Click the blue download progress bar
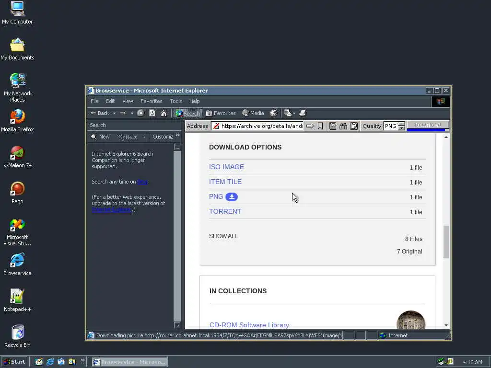The height and width of the screenshot is (368, 491). click(426, 130)
